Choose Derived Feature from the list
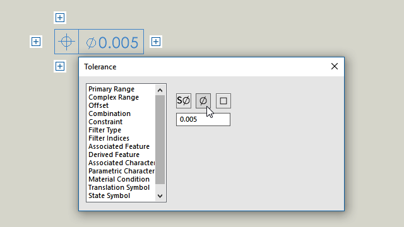Viewport: 404px width, 227px height. 114,154
